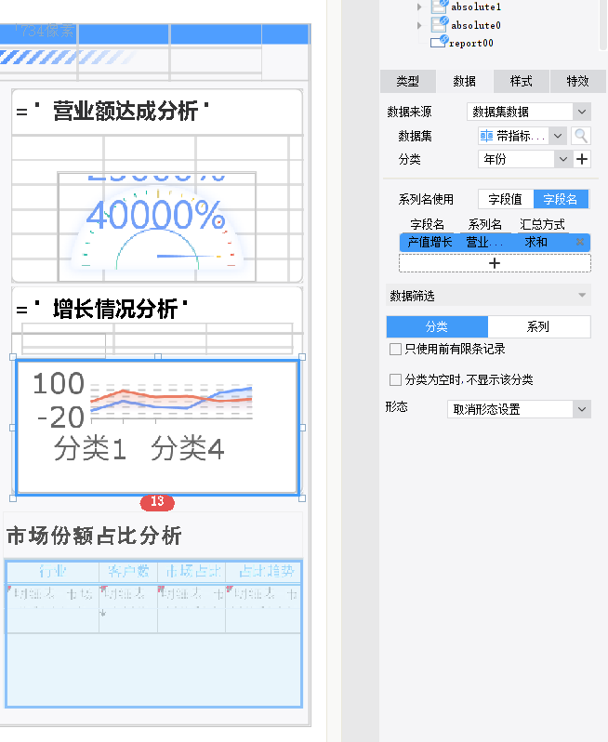This screenshot has height=742, width=608.
Task: Click the 行业 table header
Action: (53, 572)
